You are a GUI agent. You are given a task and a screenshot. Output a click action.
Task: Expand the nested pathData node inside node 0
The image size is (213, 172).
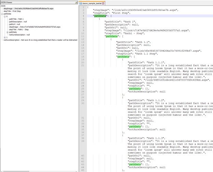(8, 32)
